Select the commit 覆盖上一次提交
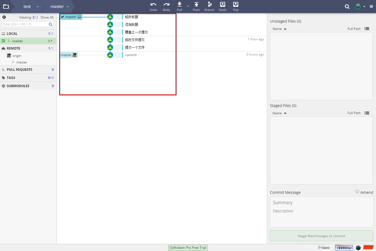The width and height of the screenshot is (376, 251). pyautogui.click(x=136, y=32)
